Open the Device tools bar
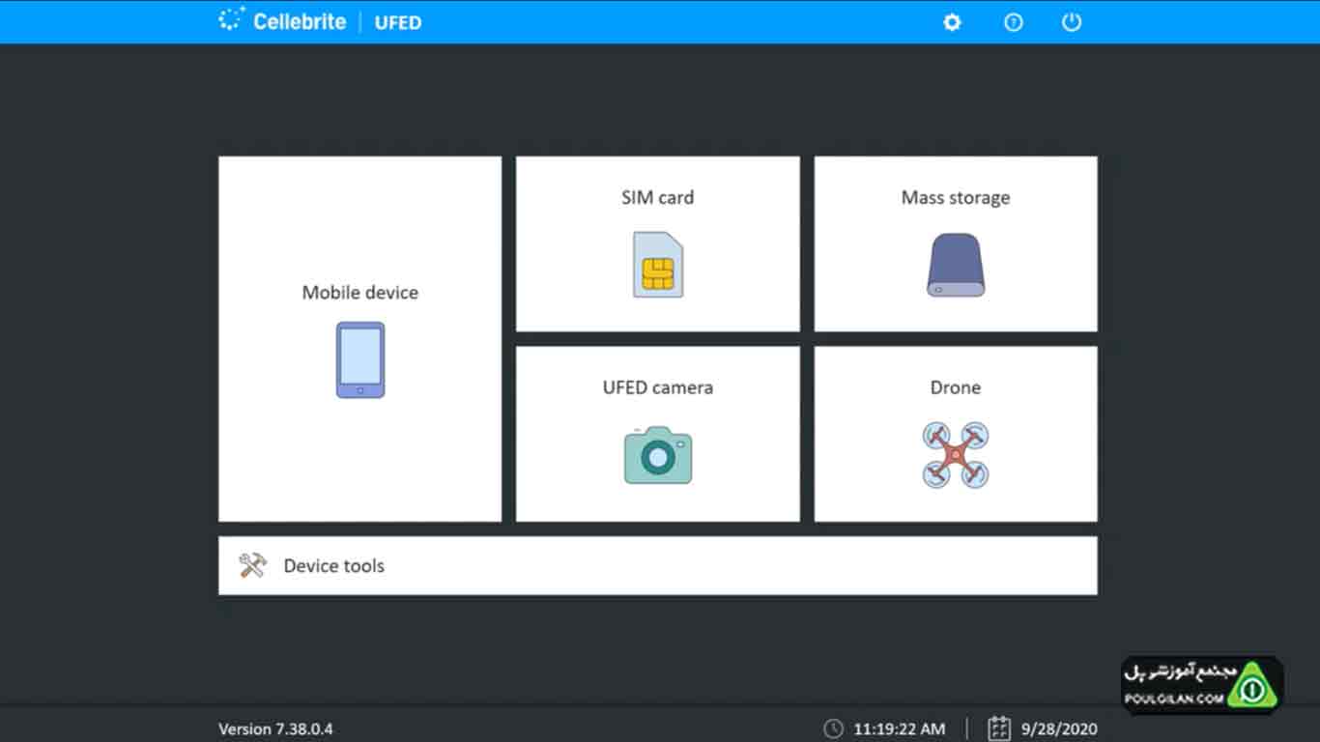This screenshot has width=1320, height=742. (658, 565)
